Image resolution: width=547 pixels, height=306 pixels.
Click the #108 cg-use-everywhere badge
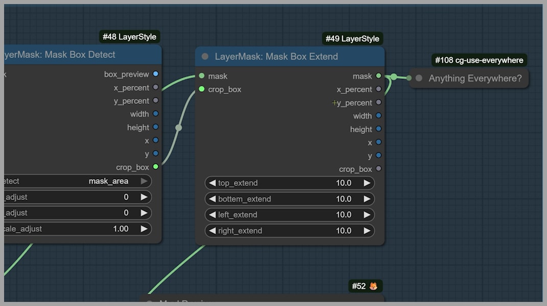coord(479,60)
